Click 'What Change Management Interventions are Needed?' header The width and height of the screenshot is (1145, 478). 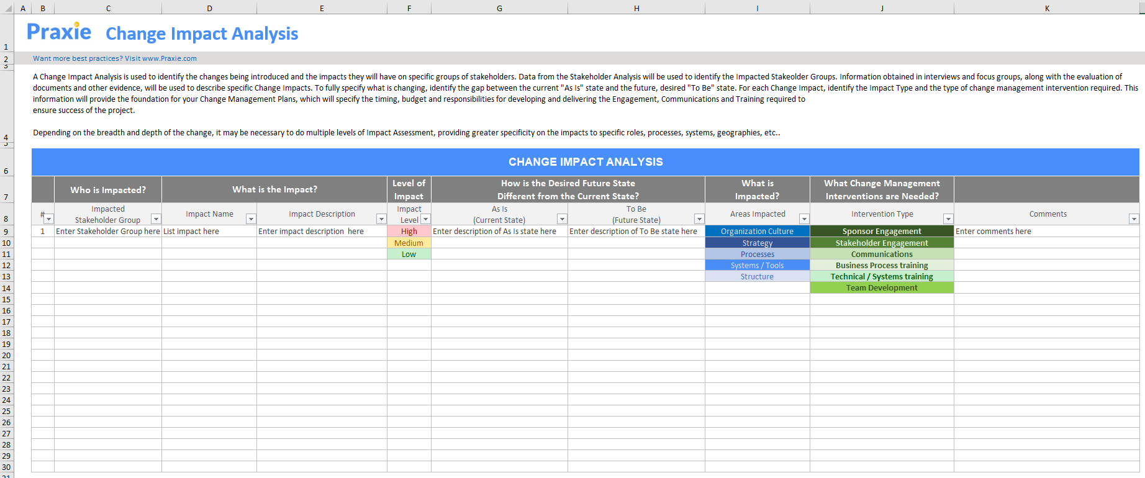[x=882, y=189]
